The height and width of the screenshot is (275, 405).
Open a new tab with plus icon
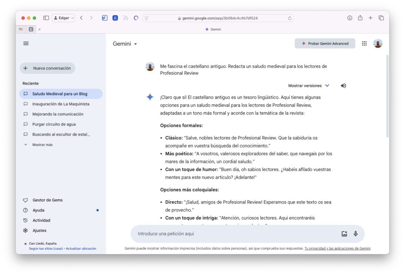pos(370,18)
